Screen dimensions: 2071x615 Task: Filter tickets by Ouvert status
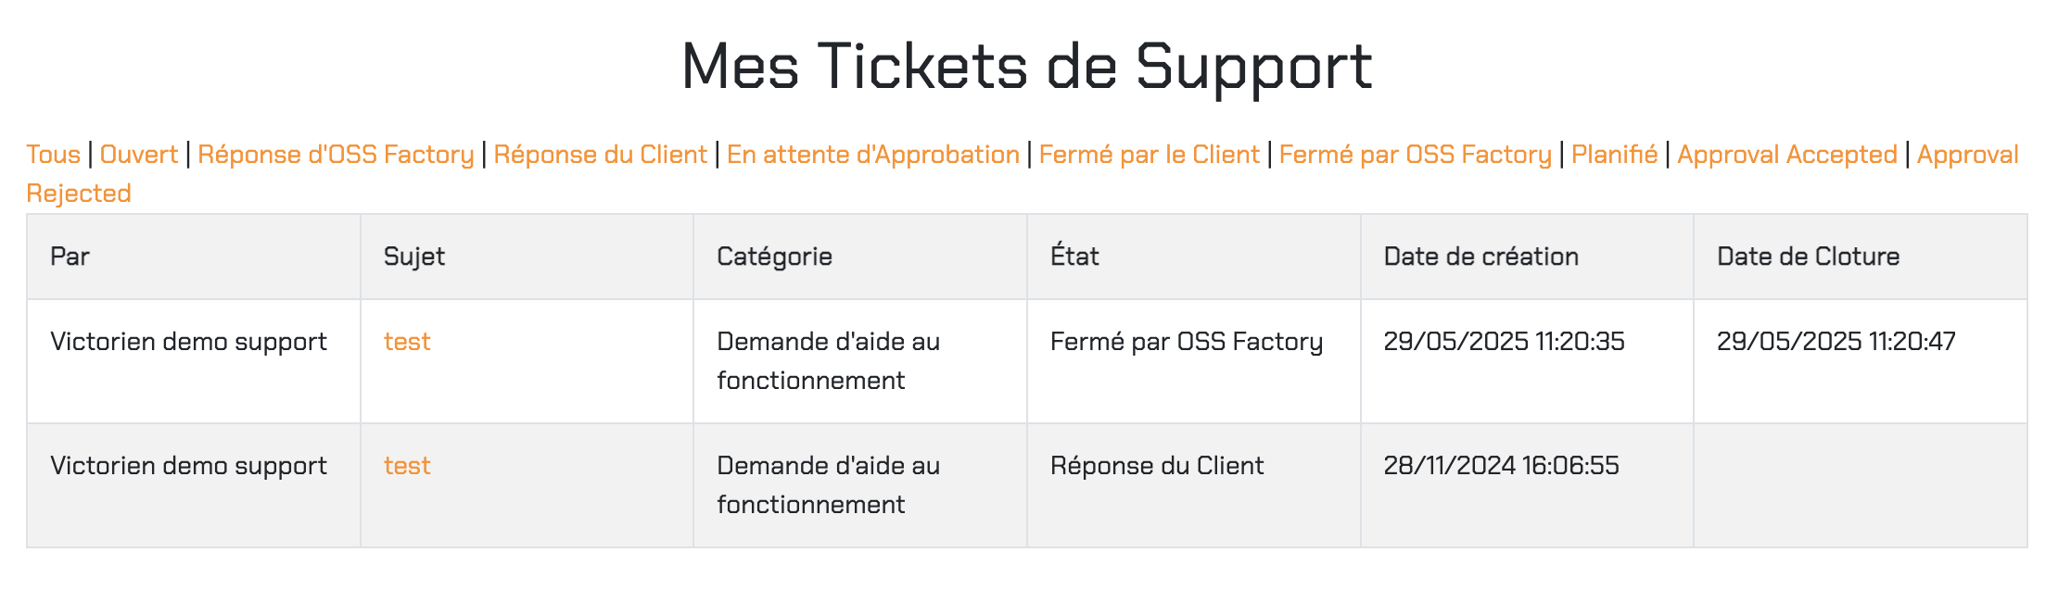click(x=139, y=155)
